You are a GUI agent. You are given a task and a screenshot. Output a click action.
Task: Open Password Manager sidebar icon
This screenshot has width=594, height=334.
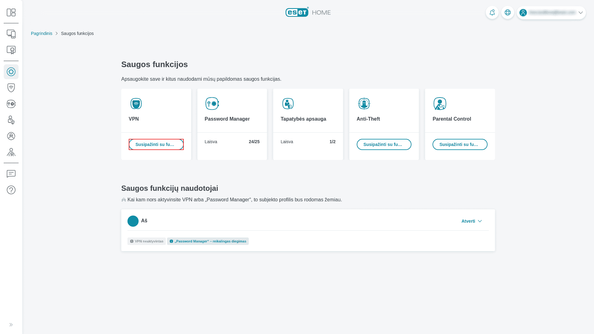click(x=11, y=104)
